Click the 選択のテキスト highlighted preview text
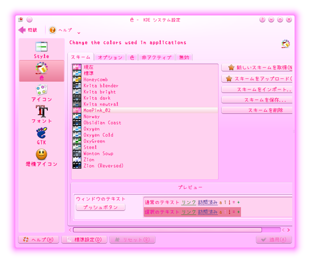 tap(162, 212)
